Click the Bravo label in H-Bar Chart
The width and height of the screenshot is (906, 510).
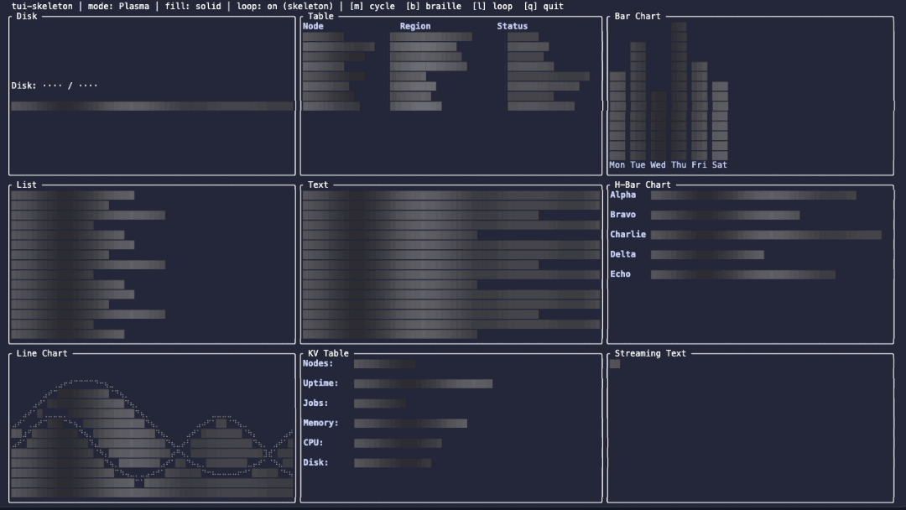(622, 215)
